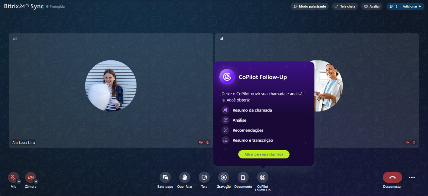Share screen using the Tela icon
This screenshot has height=196, width=428.
(x=204, y=177)
